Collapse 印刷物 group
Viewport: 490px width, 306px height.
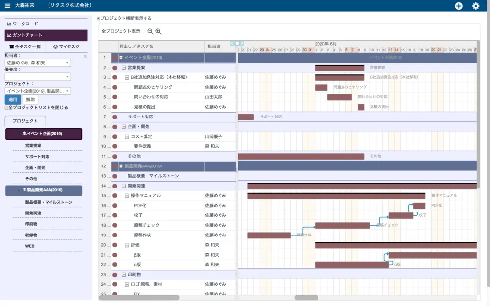click(124, 275)
